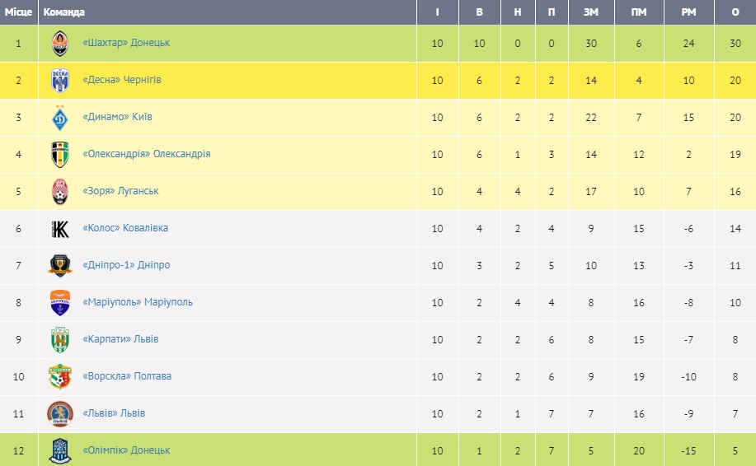
Task: Click the Desna Chernihiv club crest
Action: (59, 81)
